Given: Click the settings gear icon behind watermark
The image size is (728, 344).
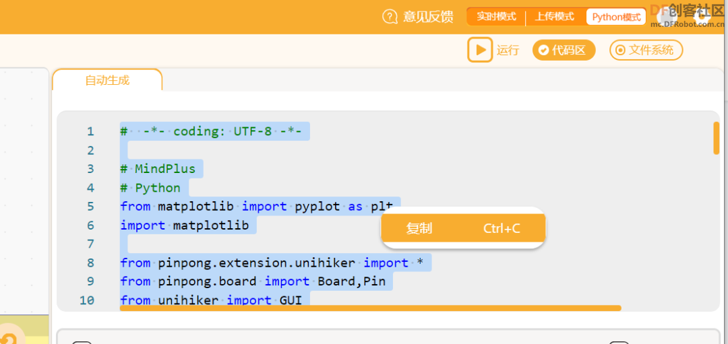Looking at the screenshot, I should click(x=703, y=16).
